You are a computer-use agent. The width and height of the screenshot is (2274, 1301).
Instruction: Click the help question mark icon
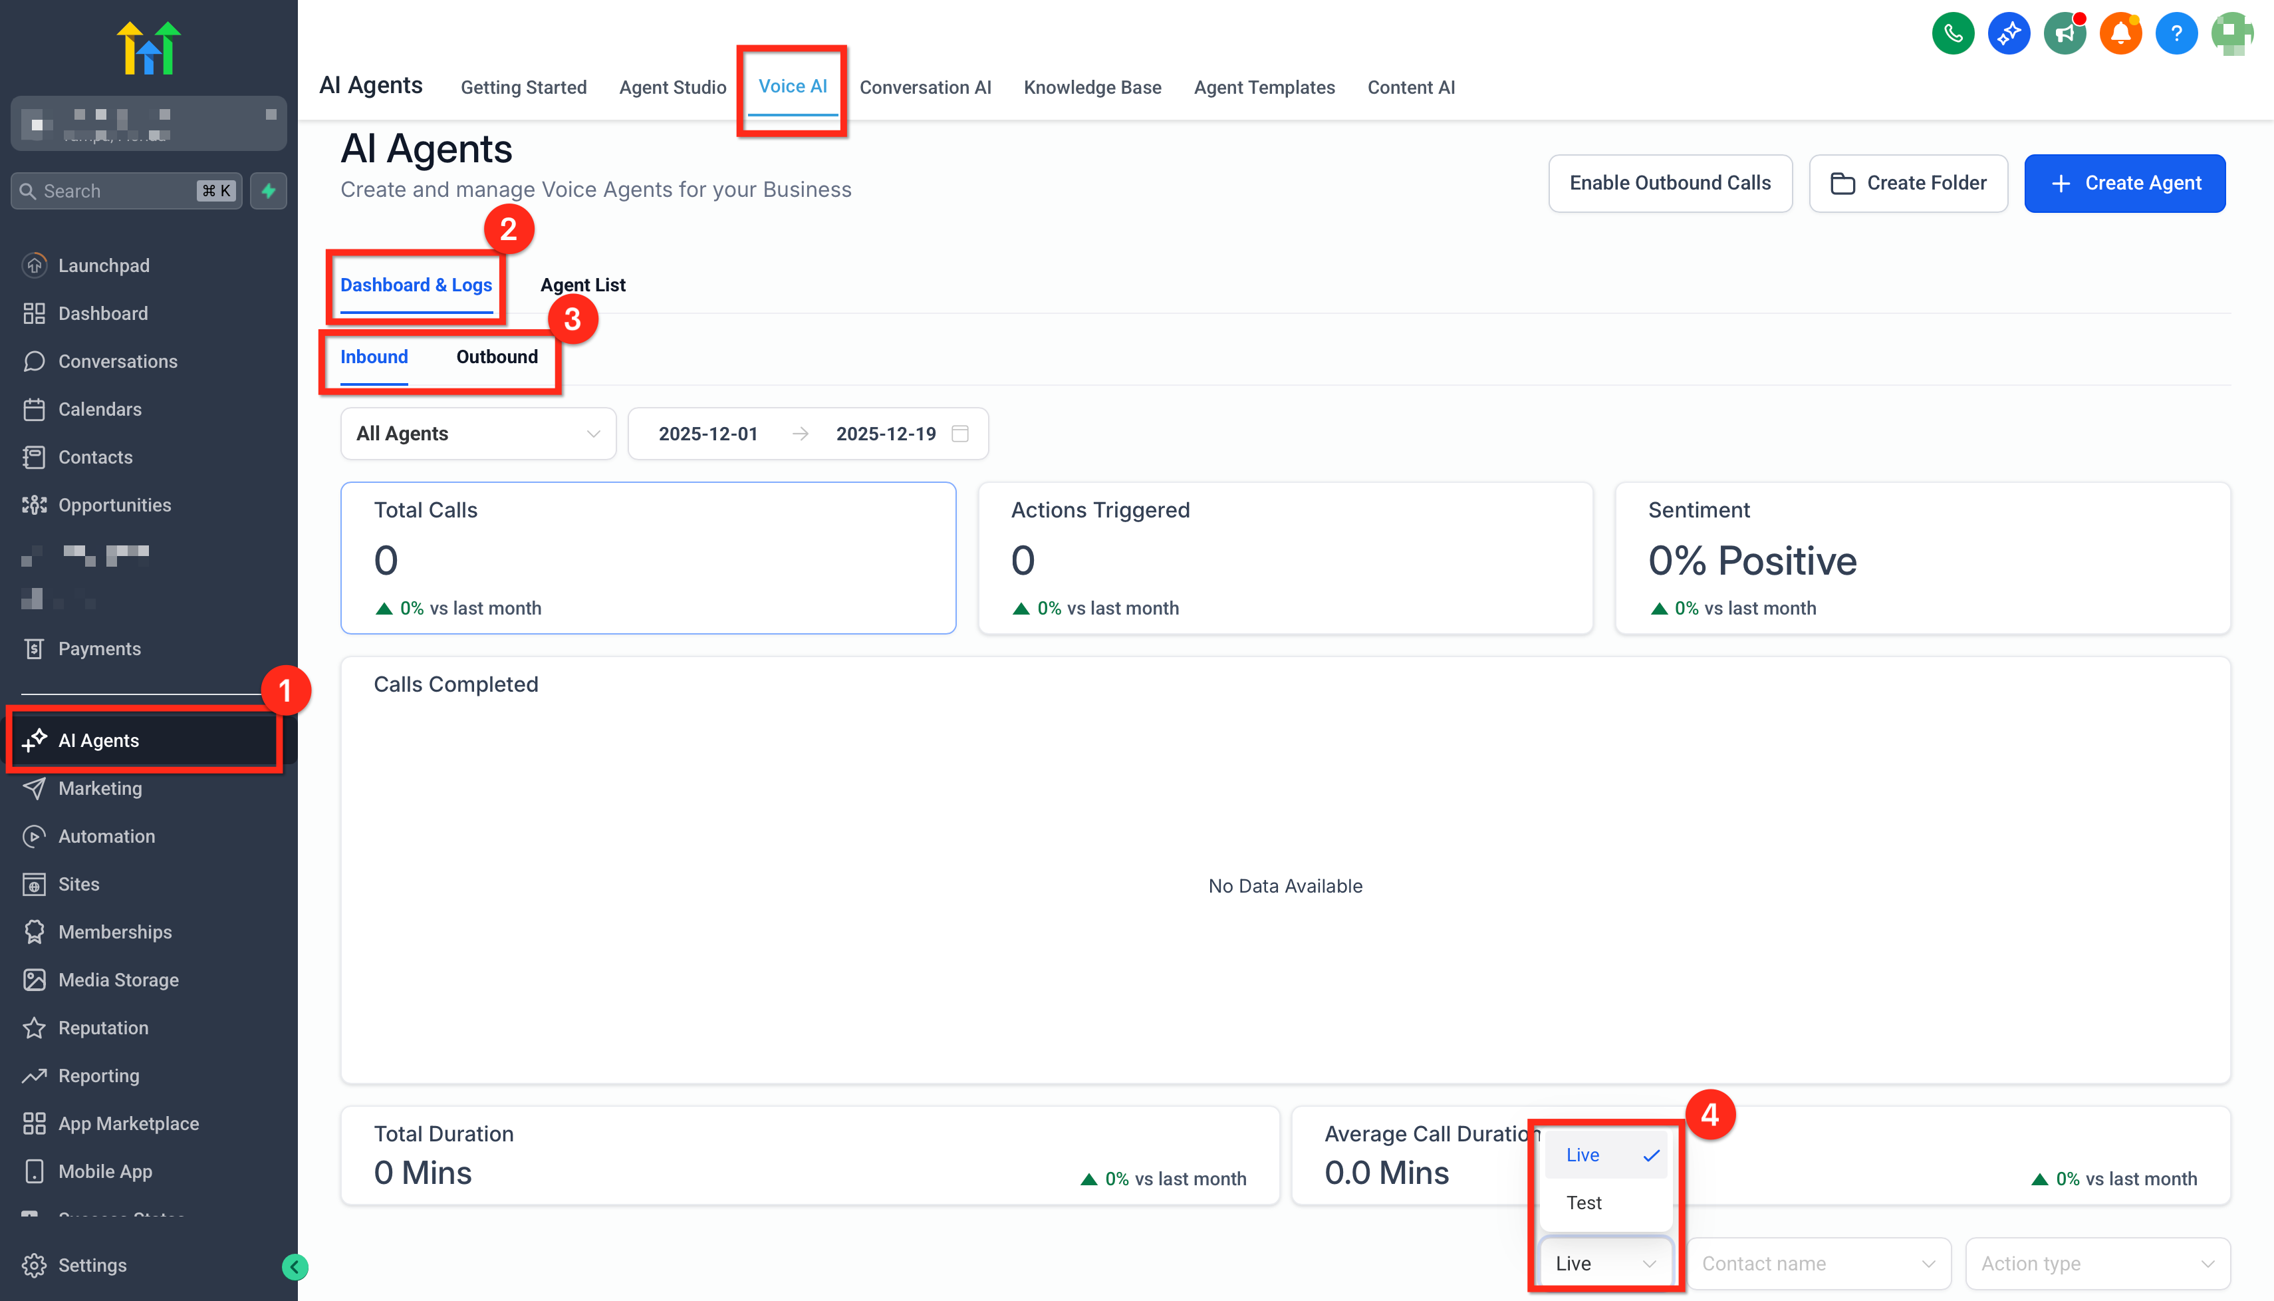click(2176, 34)
